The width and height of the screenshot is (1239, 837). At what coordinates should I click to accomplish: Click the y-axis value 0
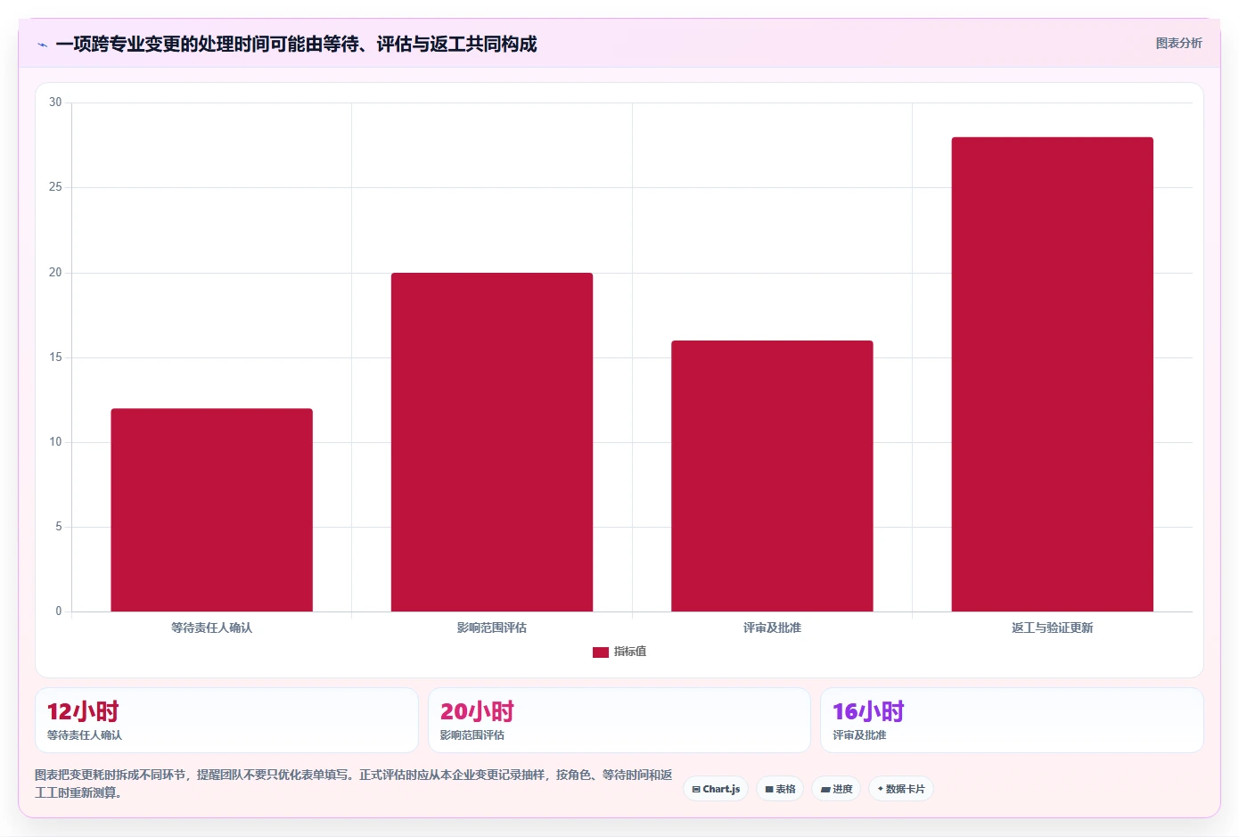(x=59, y=611)
